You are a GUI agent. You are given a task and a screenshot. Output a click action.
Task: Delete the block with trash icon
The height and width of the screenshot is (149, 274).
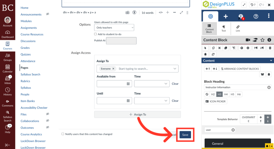click(270, 48)
